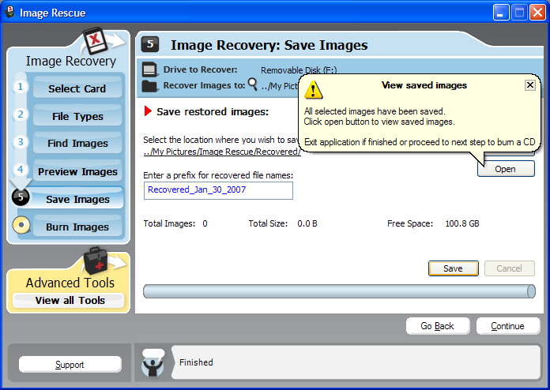Open the Support button
Image resolution: width=550 pixels, height=390 pixels.
(70, 365)
